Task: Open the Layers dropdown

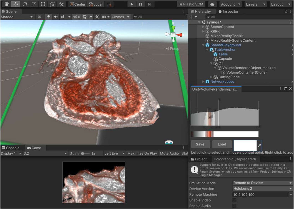Action: [255, 4]
